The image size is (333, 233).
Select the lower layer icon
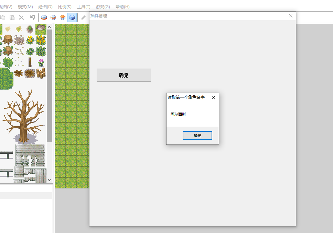[x=44, y=18]
